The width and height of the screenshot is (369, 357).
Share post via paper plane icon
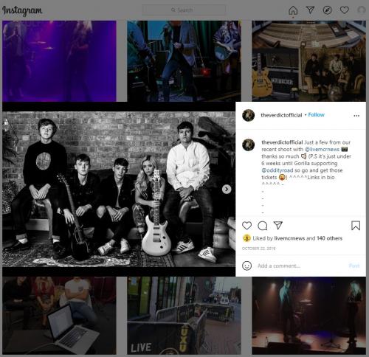(278, 226)
